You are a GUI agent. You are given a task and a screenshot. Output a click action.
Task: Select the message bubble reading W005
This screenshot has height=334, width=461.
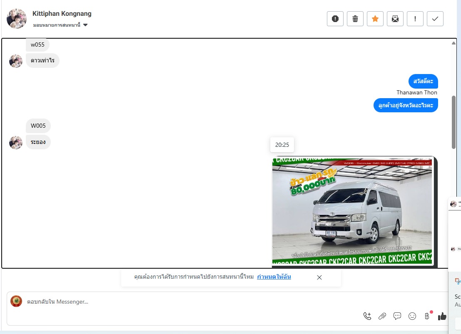(x=38, y=126)
